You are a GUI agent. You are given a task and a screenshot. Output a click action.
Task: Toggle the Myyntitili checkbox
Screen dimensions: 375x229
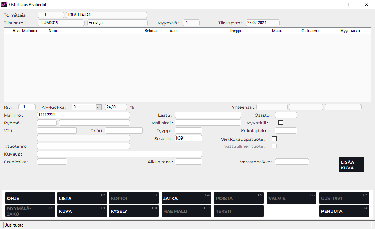(281, 123)
